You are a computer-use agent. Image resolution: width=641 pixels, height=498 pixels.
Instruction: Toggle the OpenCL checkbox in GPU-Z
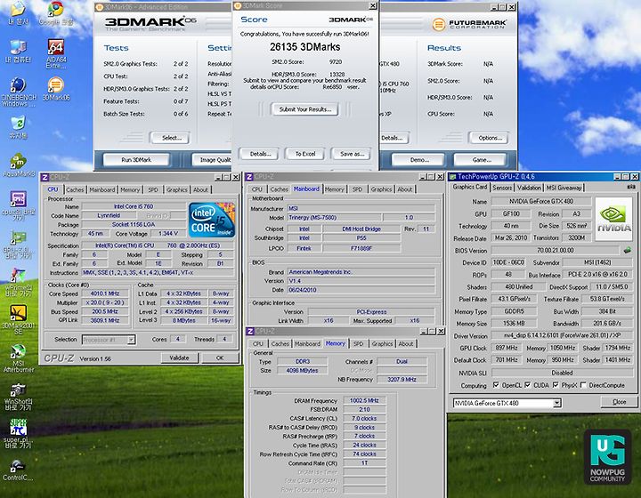tap(496, 384)
